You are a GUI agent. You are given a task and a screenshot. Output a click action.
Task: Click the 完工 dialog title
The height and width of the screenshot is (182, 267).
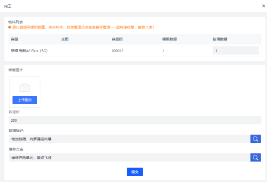8,6
